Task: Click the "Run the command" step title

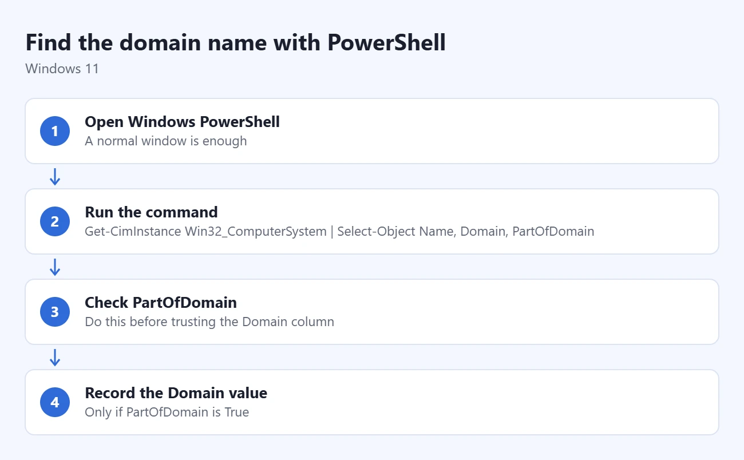Action: 151,212
